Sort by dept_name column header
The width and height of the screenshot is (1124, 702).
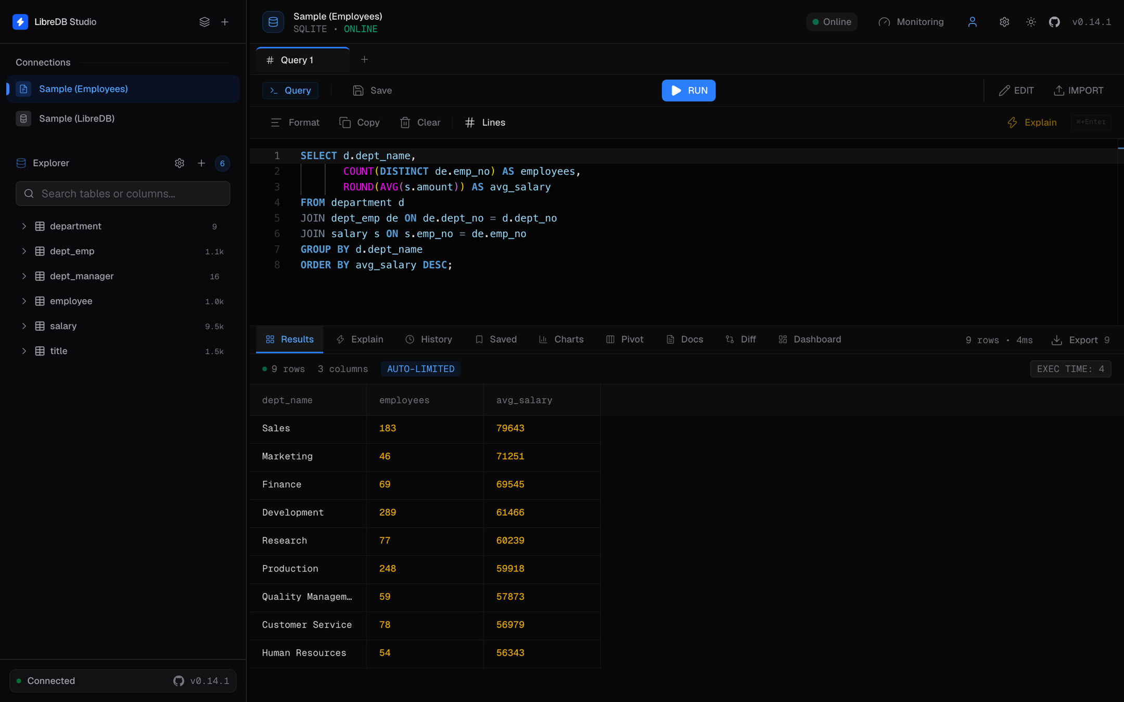308,400
